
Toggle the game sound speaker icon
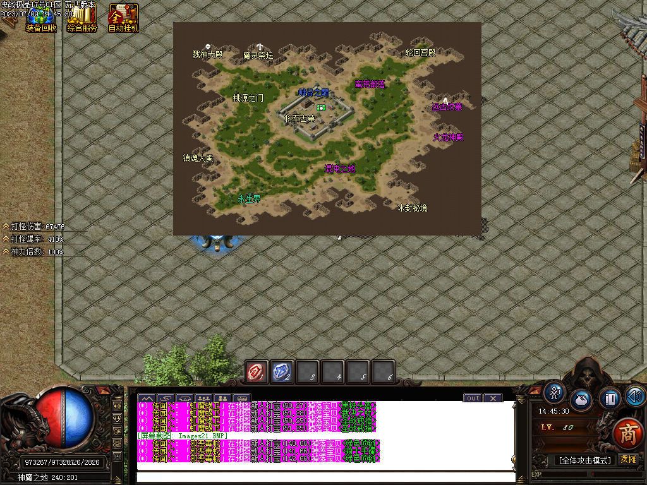click(x=635, y=397)
